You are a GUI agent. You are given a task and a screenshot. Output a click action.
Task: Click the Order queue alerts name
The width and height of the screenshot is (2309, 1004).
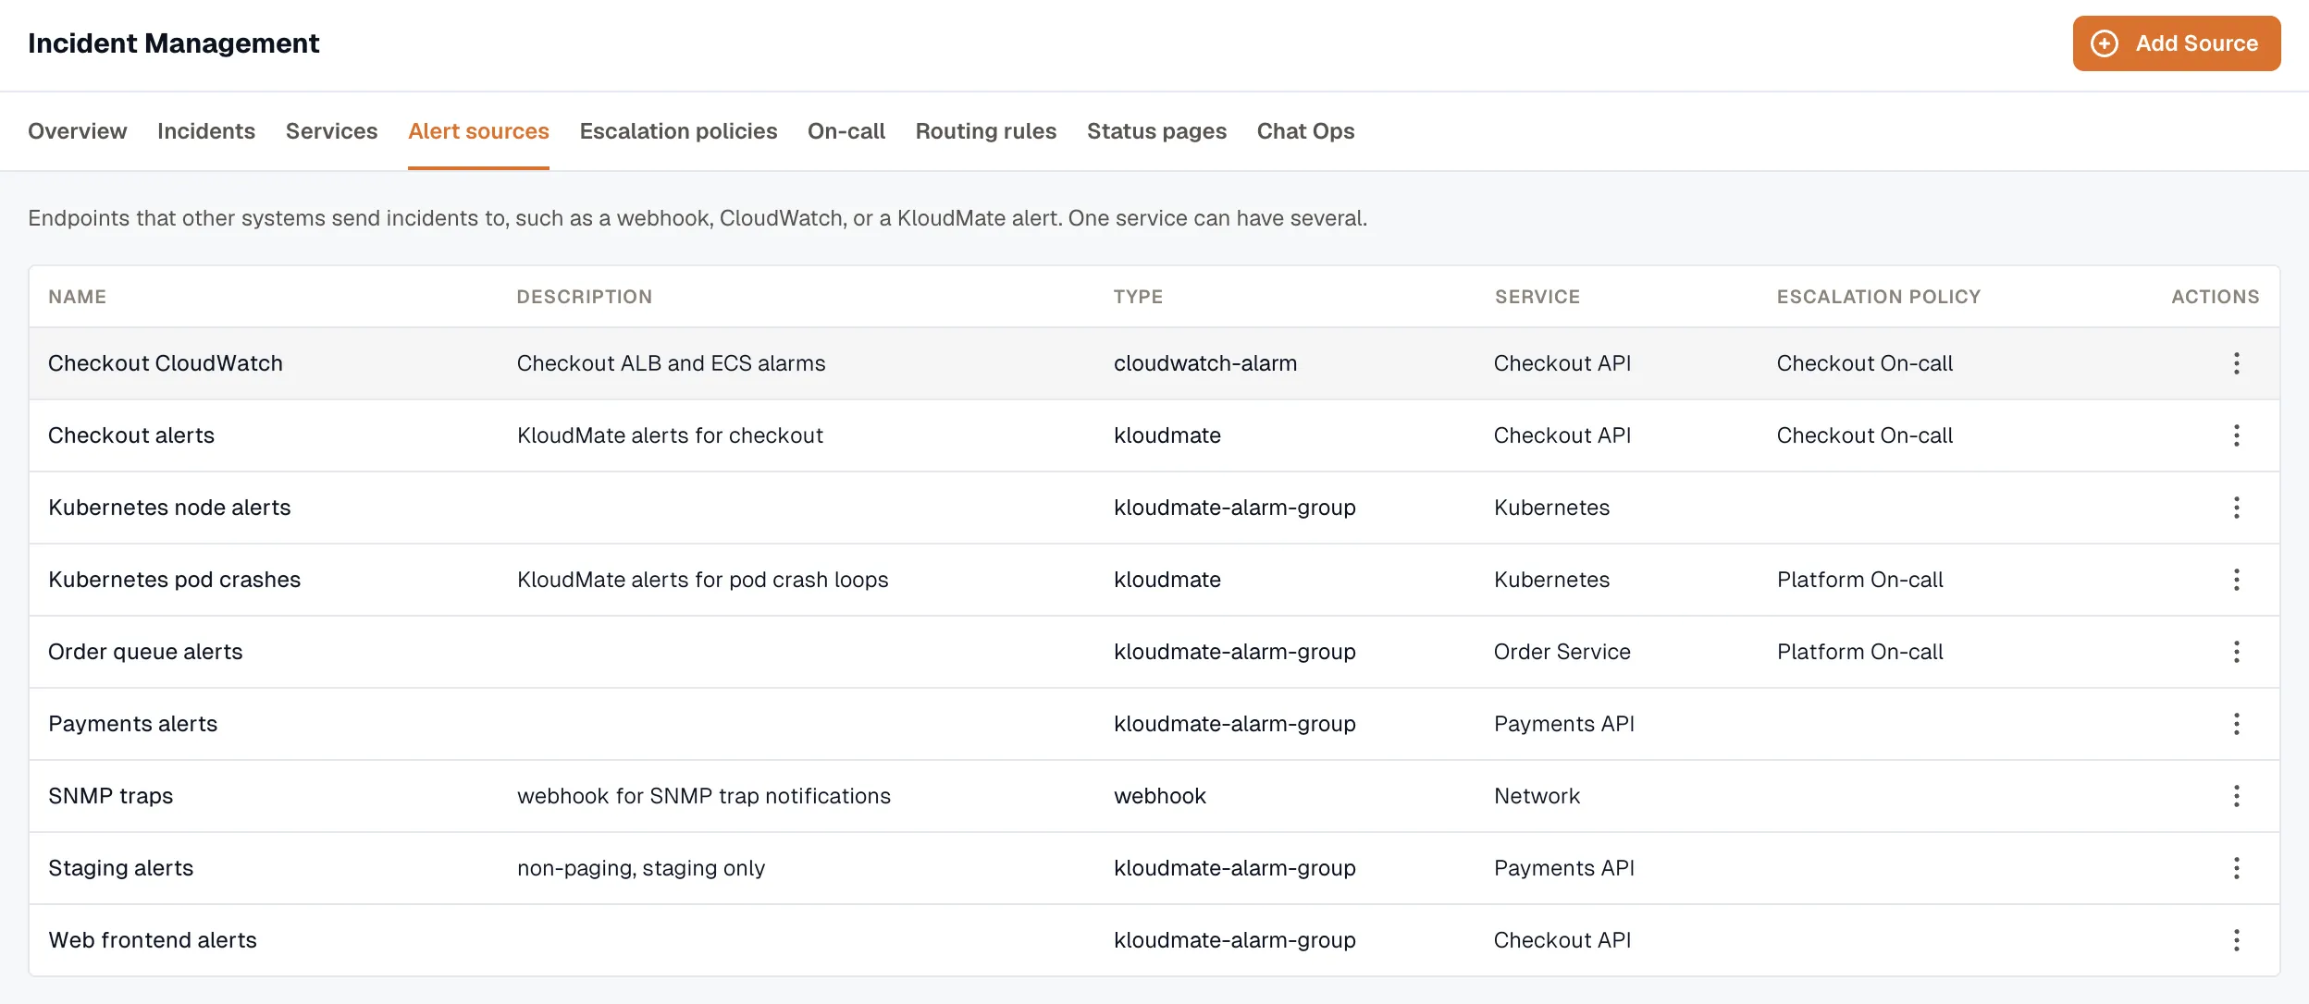(145, 652)
